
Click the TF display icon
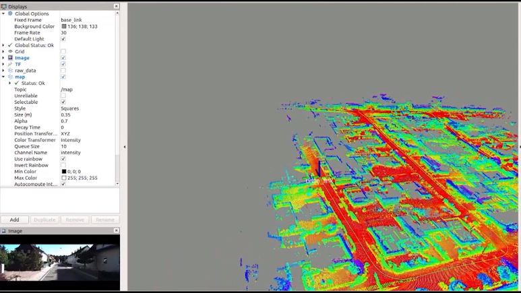(x=10, y=64)
